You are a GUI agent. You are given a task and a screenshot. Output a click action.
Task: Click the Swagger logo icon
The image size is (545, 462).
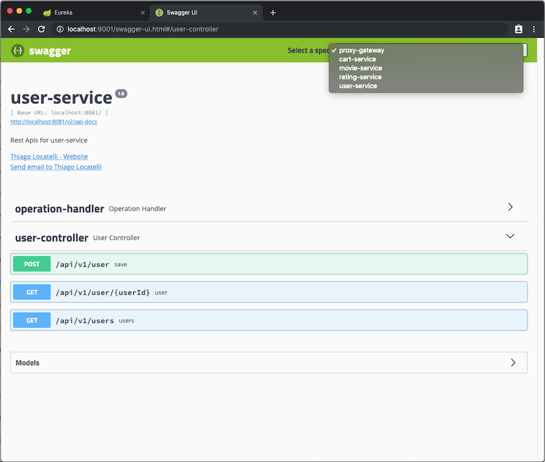click(x=18, y=51)
